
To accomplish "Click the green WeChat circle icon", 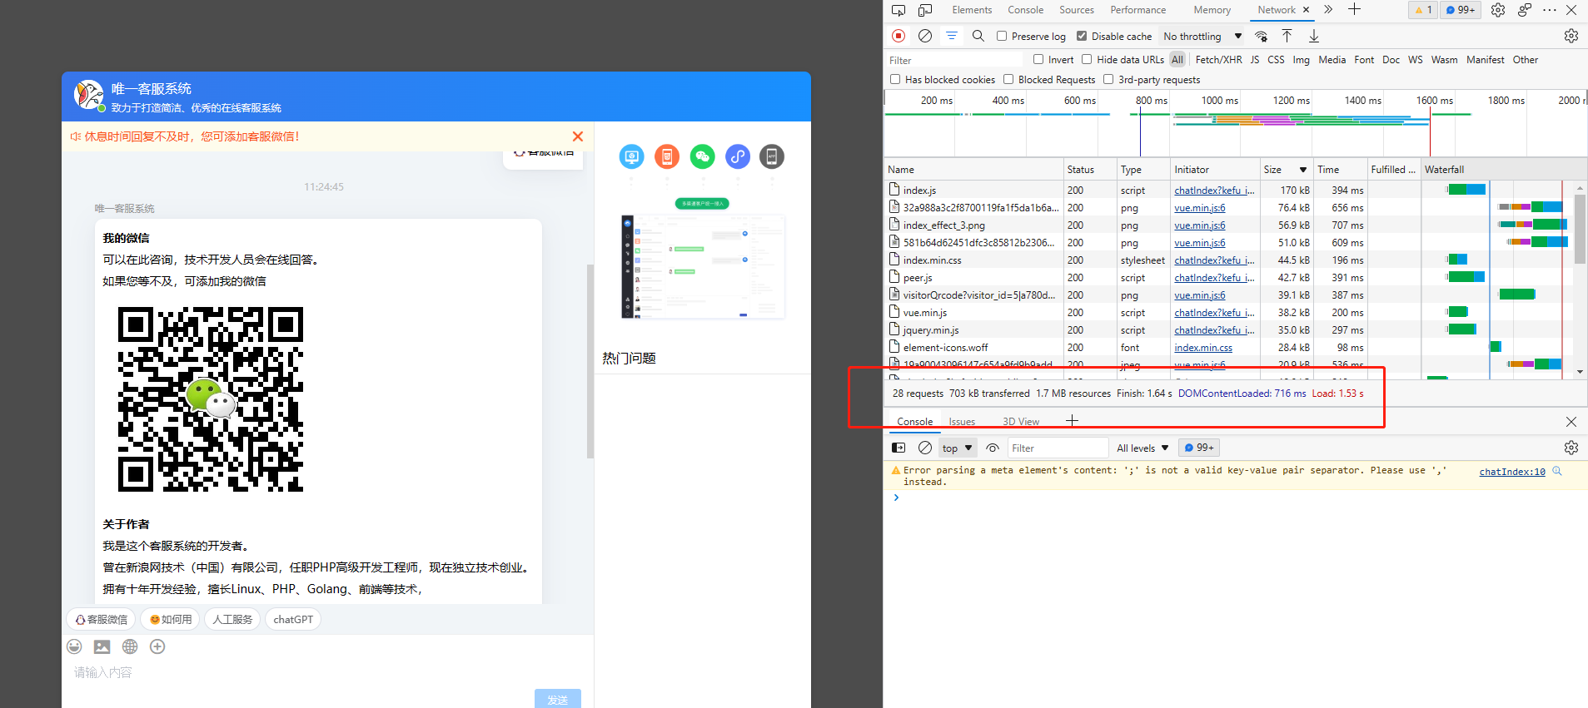I will point(703,156).
